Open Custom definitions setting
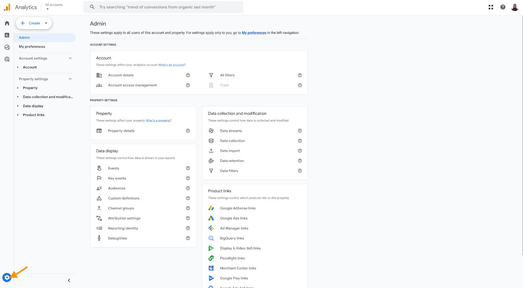Viewport: 523px width, 288px height. (124, 198)
